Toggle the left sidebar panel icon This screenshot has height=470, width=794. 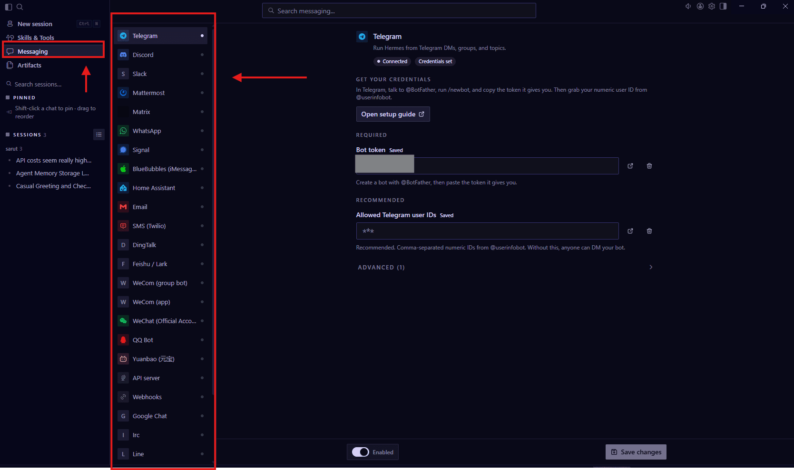pyautogui.click(x=8, y=7)
